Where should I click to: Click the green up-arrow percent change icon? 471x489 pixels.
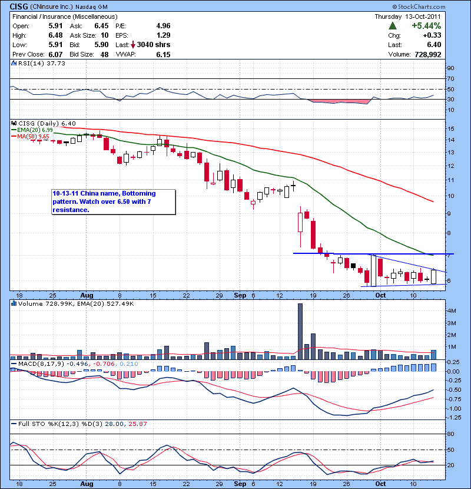[x=393, y=26]
